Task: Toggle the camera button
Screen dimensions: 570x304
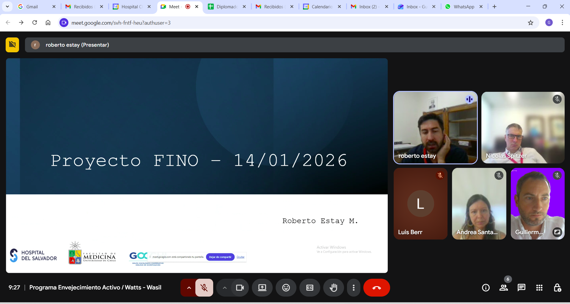Action: (240, 288)
